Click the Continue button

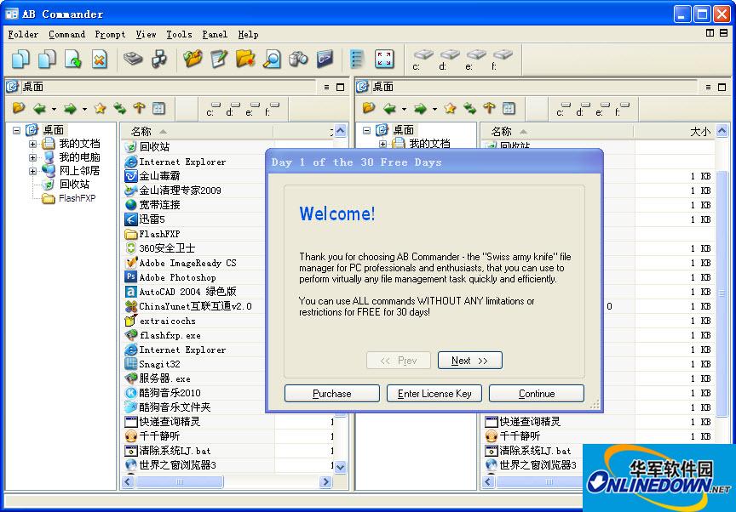coord(537,394)
